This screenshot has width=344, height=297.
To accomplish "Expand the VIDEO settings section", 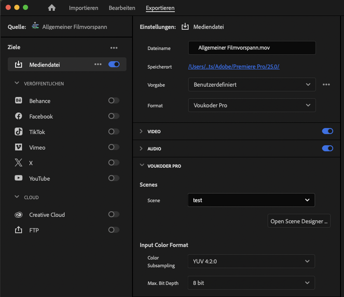I will coord(141,131).
